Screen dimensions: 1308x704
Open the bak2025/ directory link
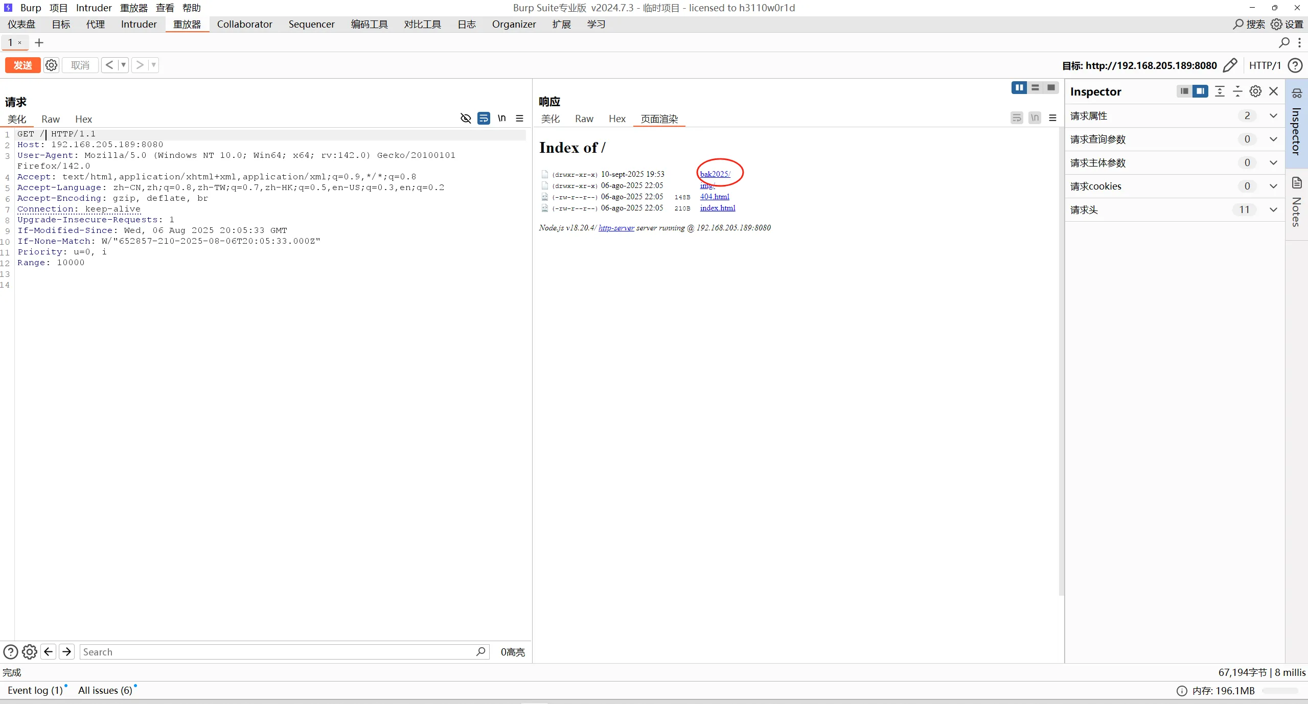pyautogui.click(x=715, y=174)
